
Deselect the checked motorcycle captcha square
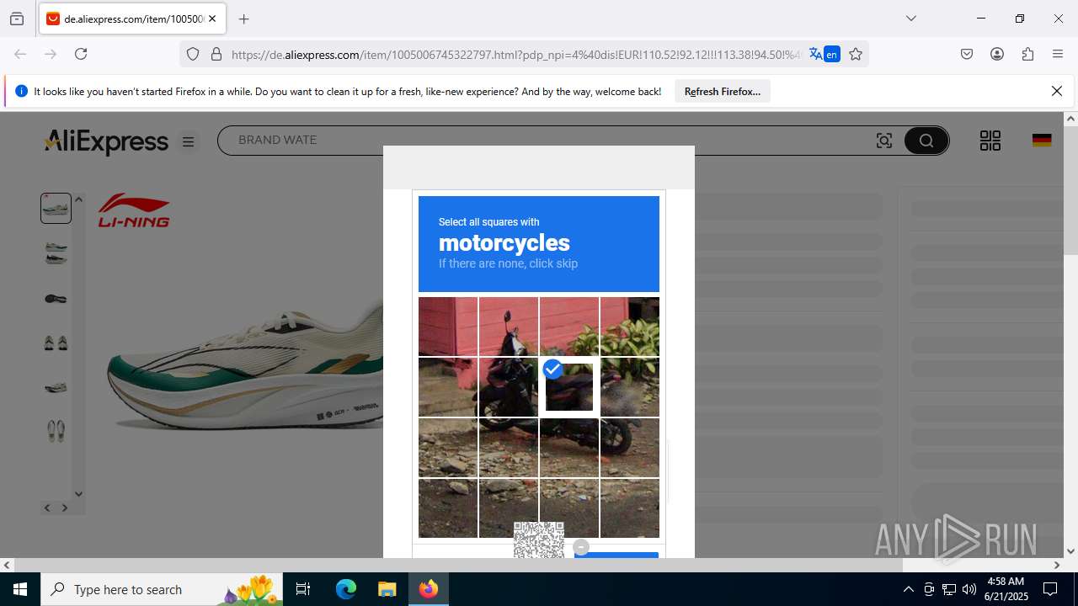click(569, 387)
